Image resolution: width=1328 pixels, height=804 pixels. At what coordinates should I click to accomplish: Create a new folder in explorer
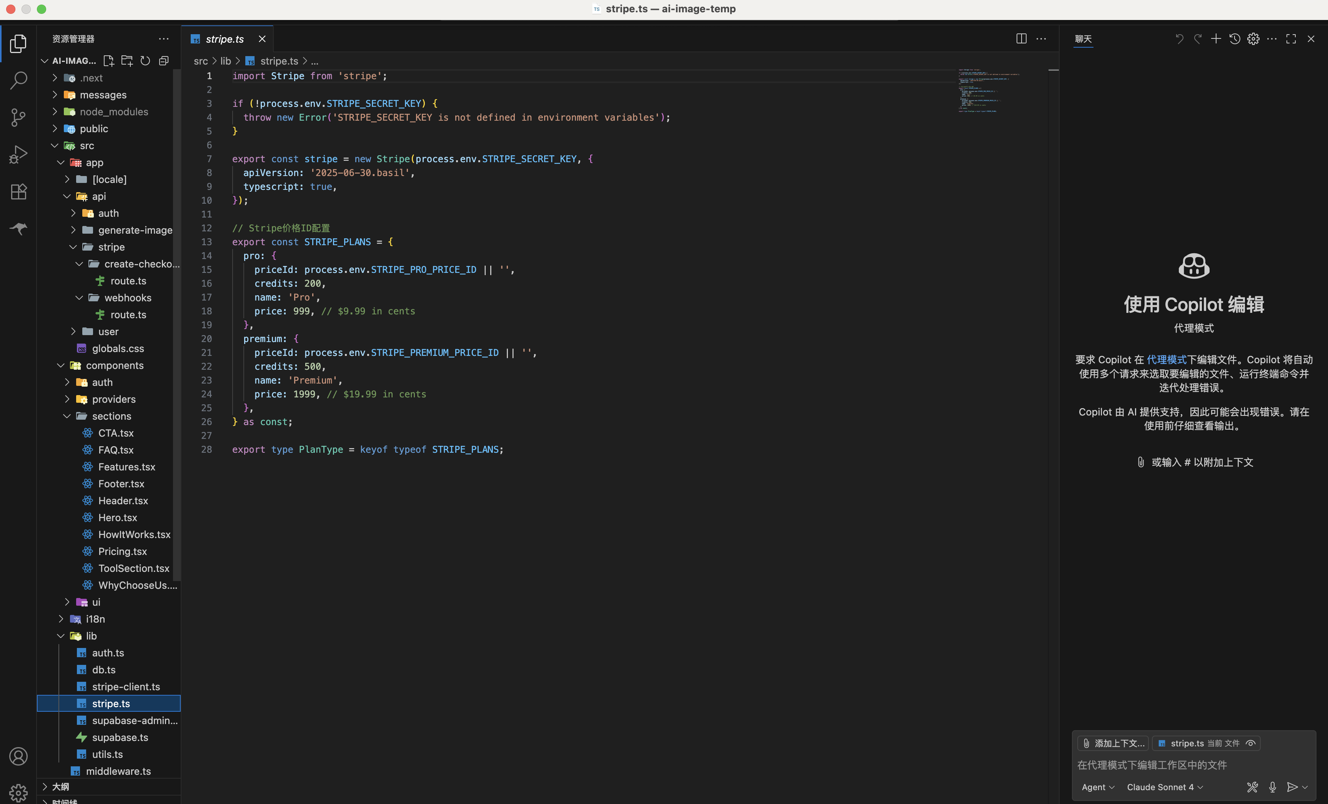coord(126,61)
